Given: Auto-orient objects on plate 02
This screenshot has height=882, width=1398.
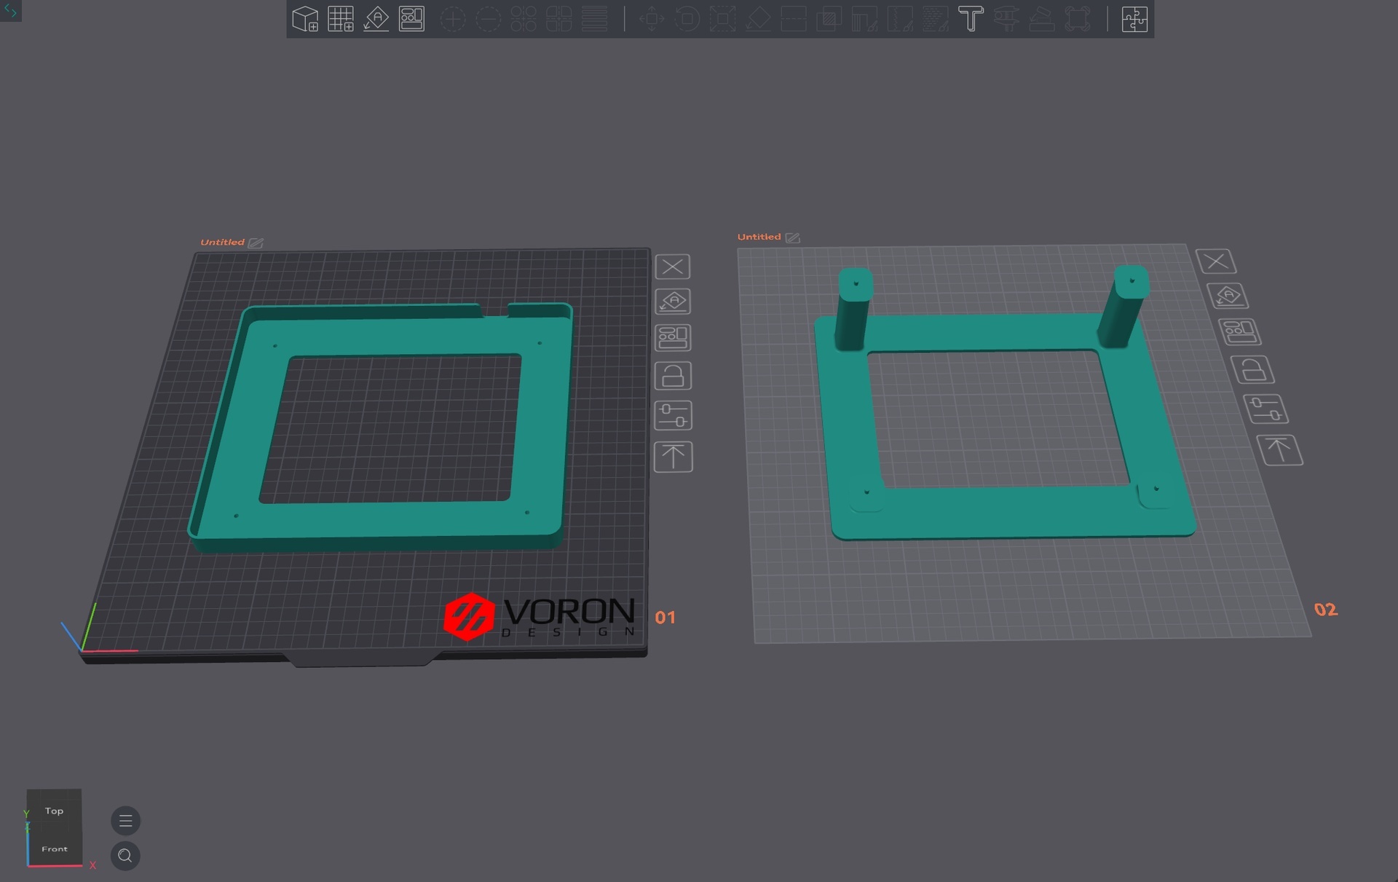Looking at the screenshot, I should coord(1228,296).
